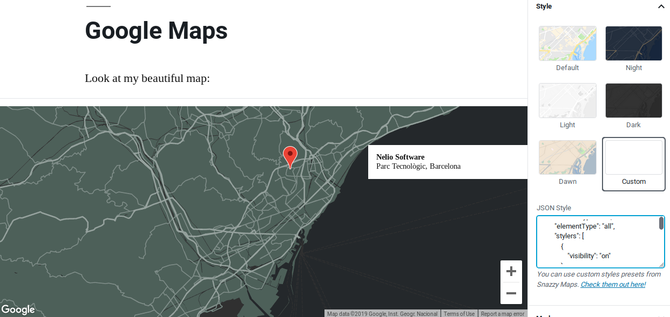Collapse the Style panel section
The width and height of the screenshot is (670, 317).
click(x=661, y=6)
